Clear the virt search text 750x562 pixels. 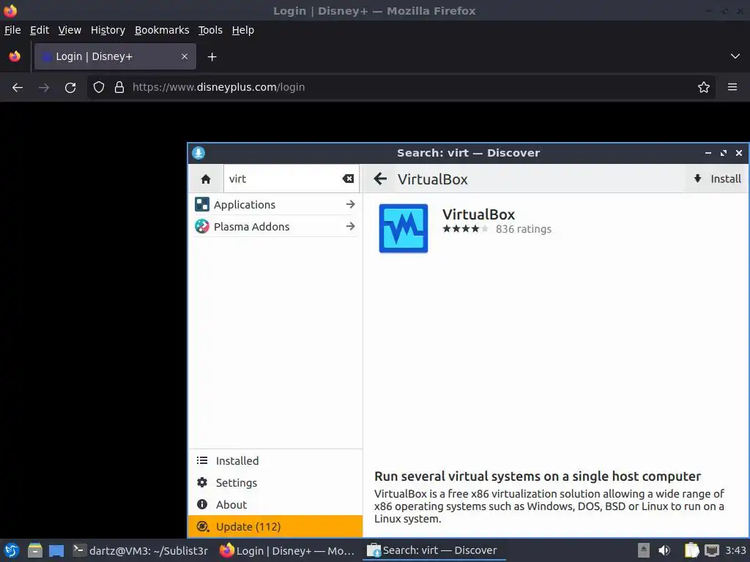coord(348,179)
